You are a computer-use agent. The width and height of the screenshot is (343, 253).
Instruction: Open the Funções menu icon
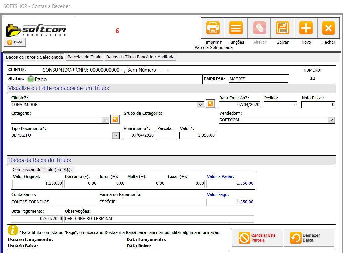pos(236,28)
